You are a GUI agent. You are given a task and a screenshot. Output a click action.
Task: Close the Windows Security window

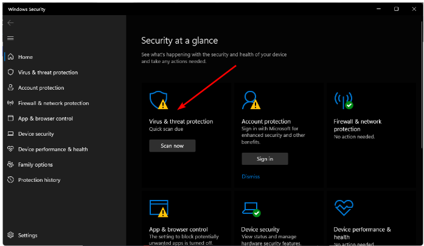pos(414,9)
